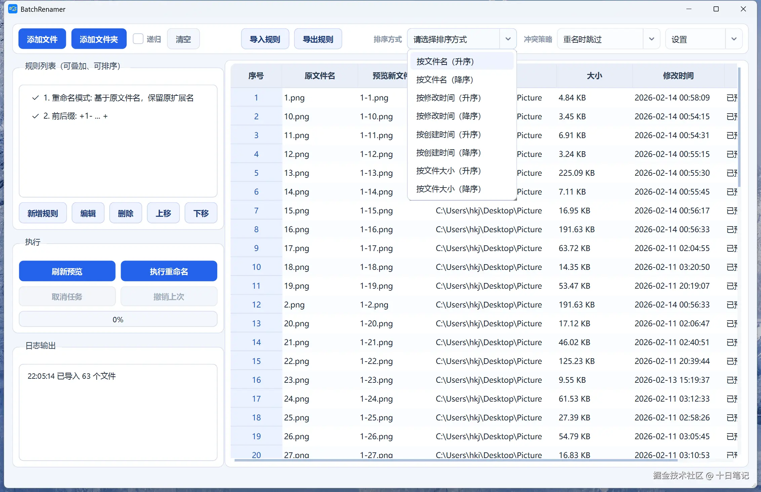This screenshot has width=761, height=492.
Task: Collapse the 排序方式 dropdown arrow
Action: (x=508, y=39)
